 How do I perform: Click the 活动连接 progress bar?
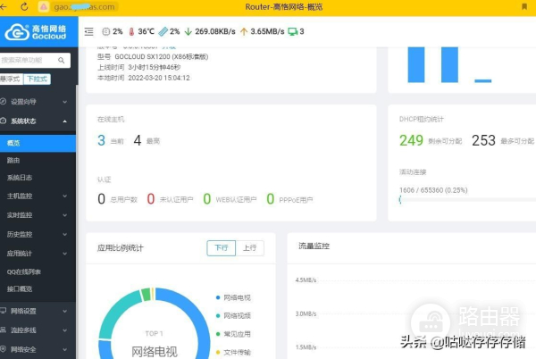467,200
